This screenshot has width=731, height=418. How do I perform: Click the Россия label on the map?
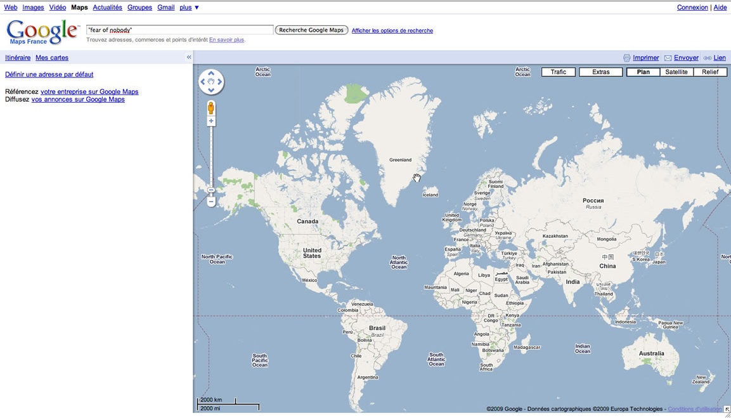pos(593,200)
